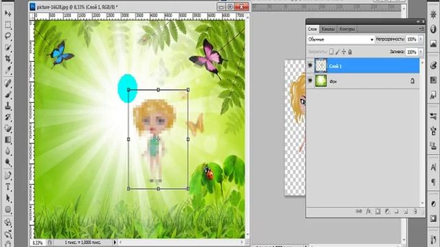440x247 pixels.
Task: Open the Заливка fill slider arrow
Action: pyautogui.click(x=421, y=52)
